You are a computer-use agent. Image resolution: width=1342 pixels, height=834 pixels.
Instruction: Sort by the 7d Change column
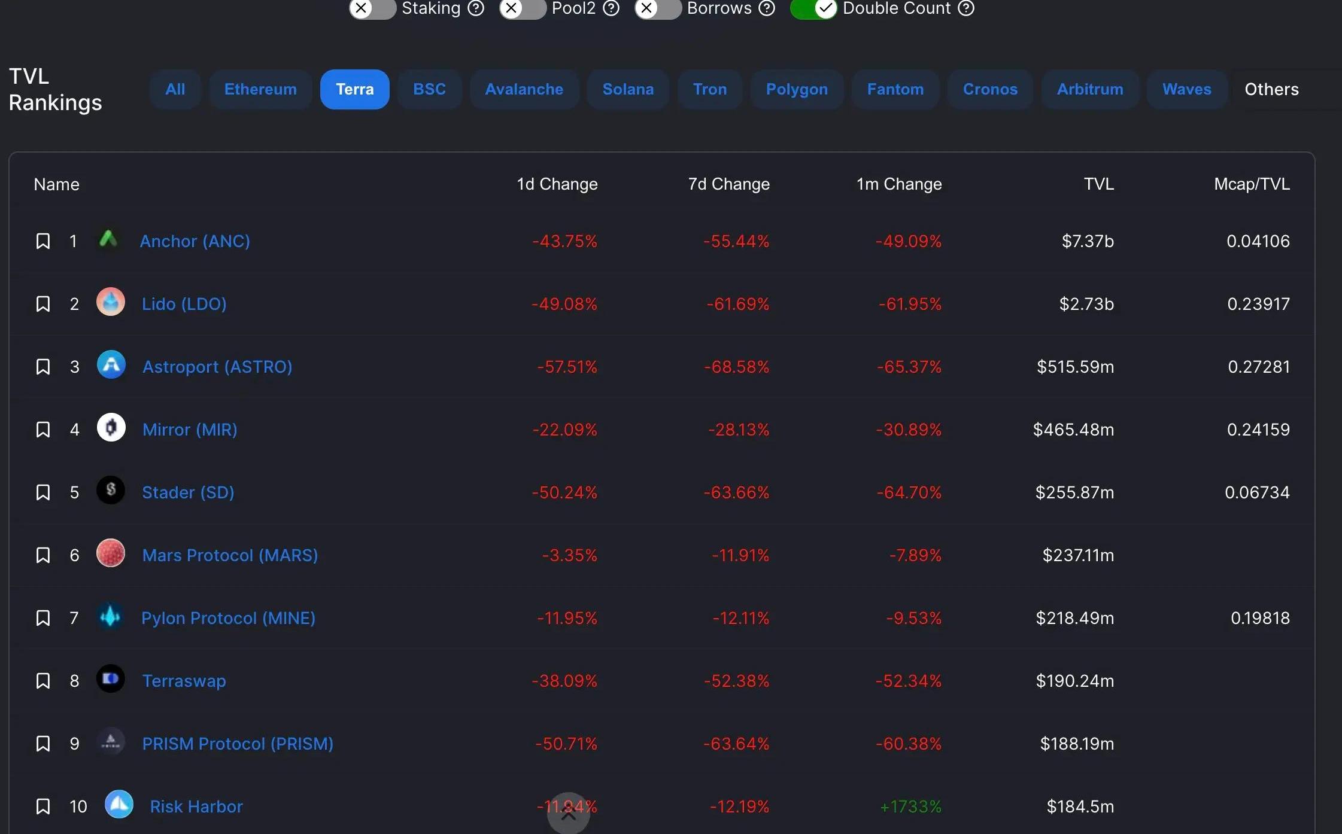tap(729, 184)
